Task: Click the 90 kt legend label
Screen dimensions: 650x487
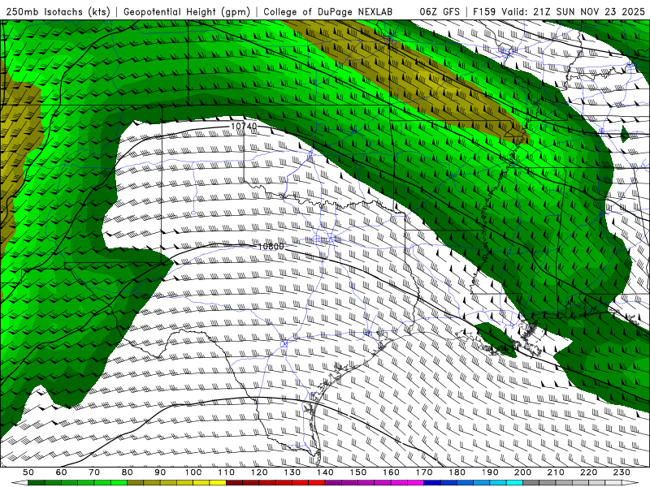Action: (160, 472)
